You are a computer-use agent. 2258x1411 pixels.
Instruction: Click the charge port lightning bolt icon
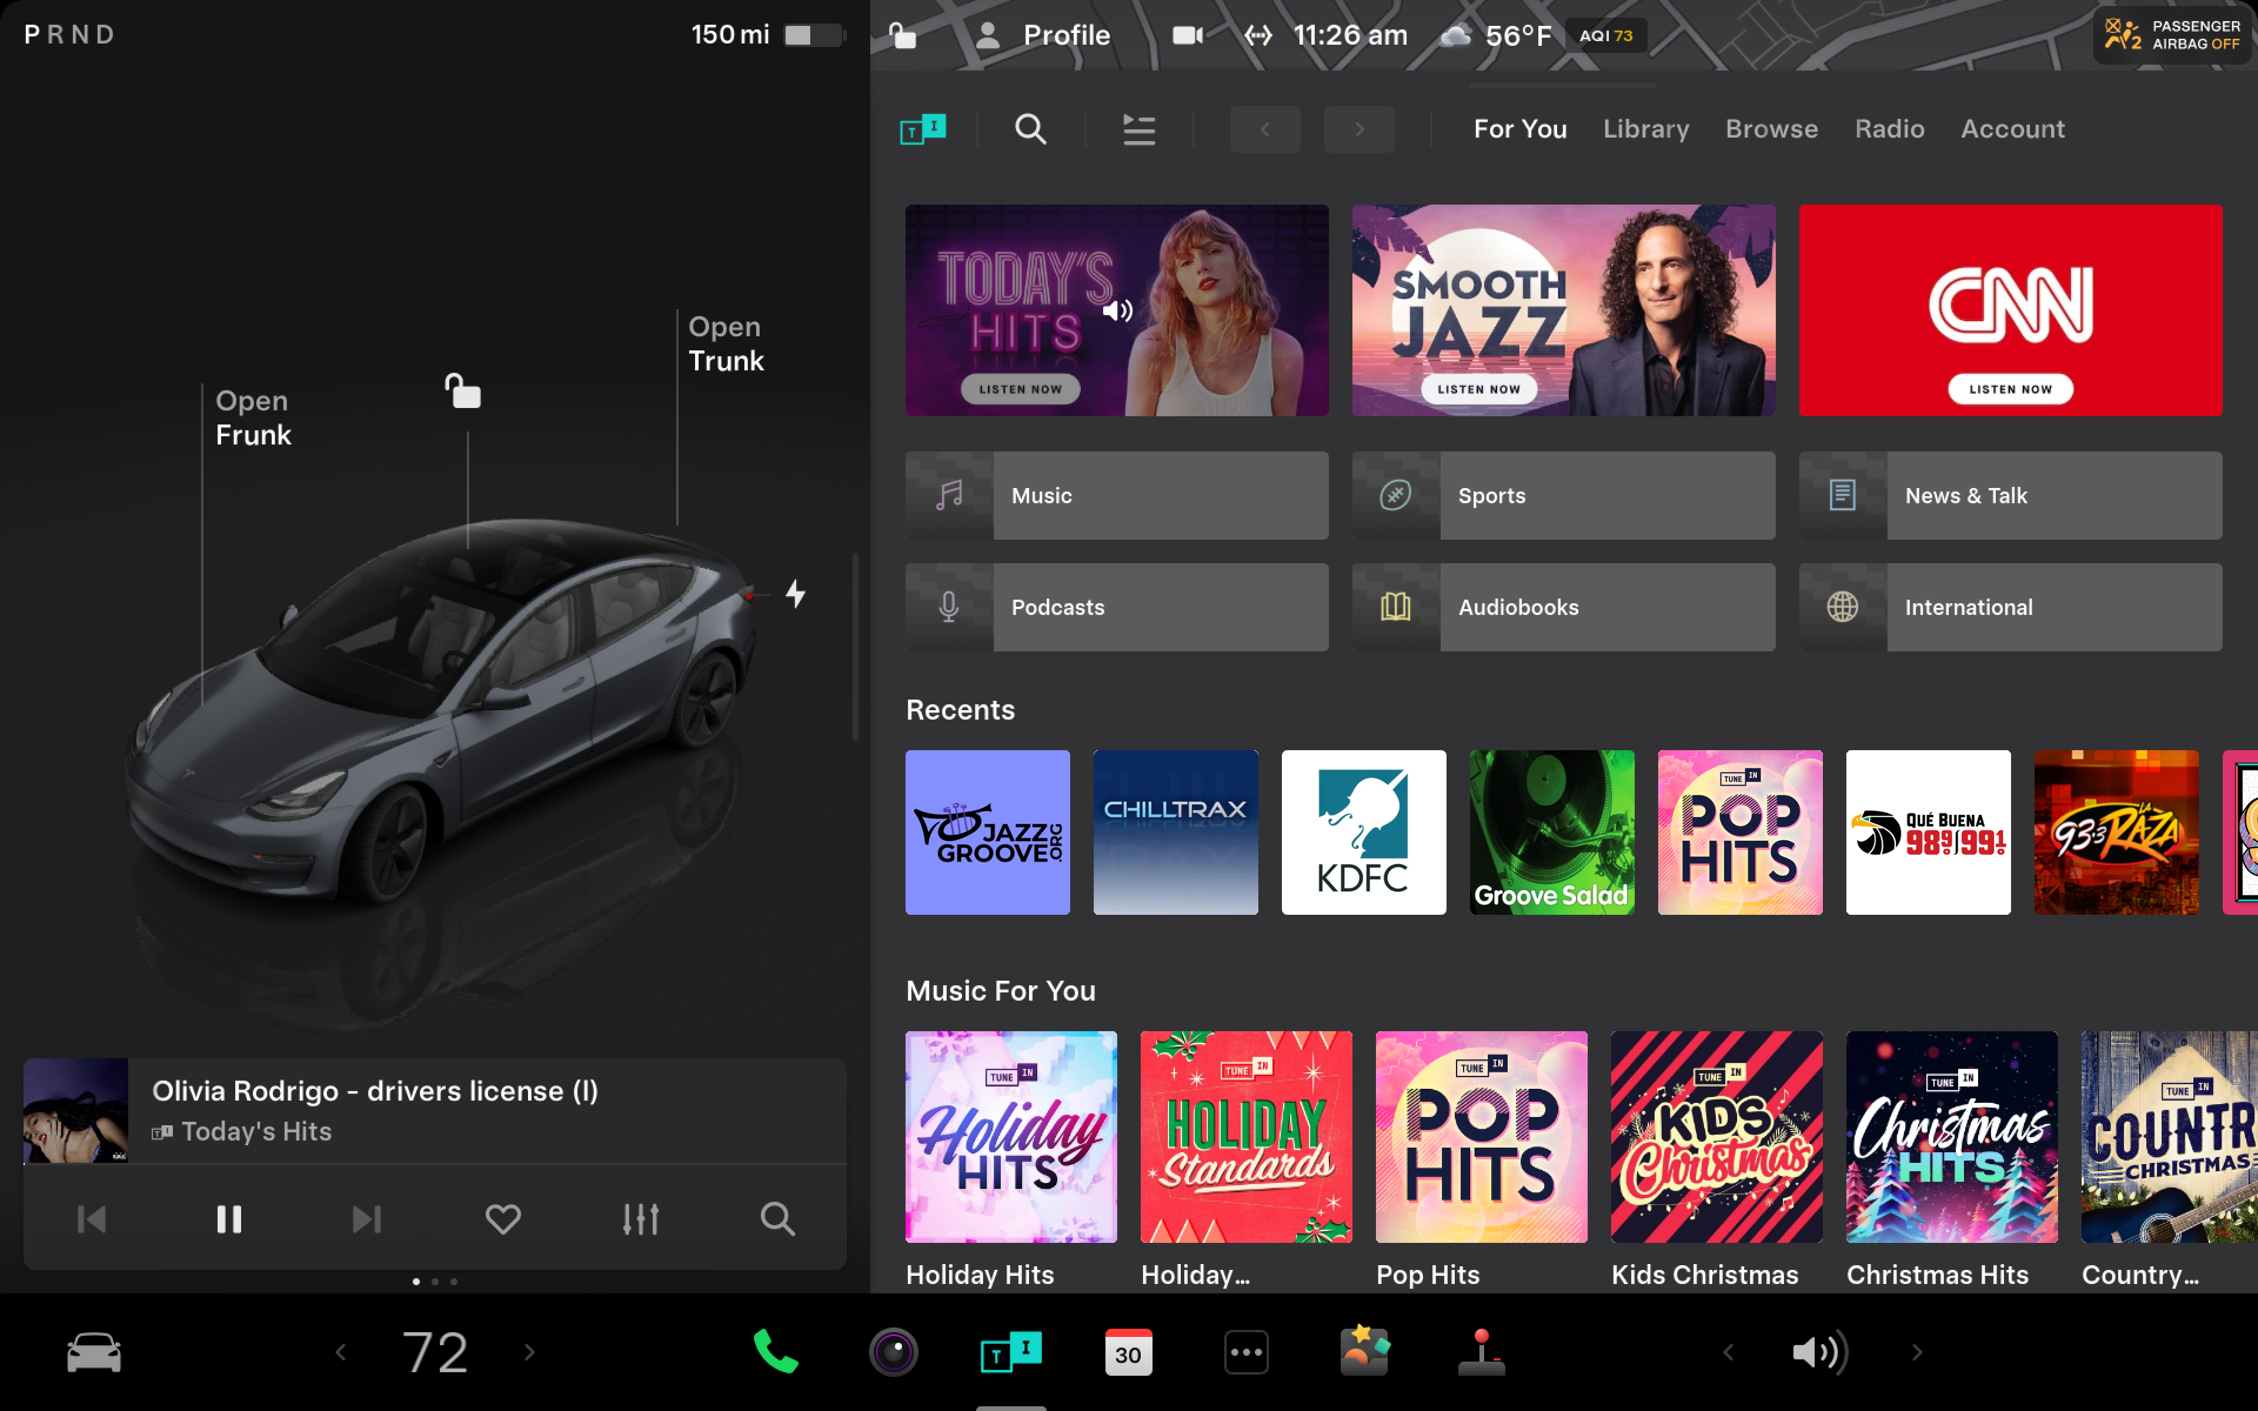pos(795,594)
